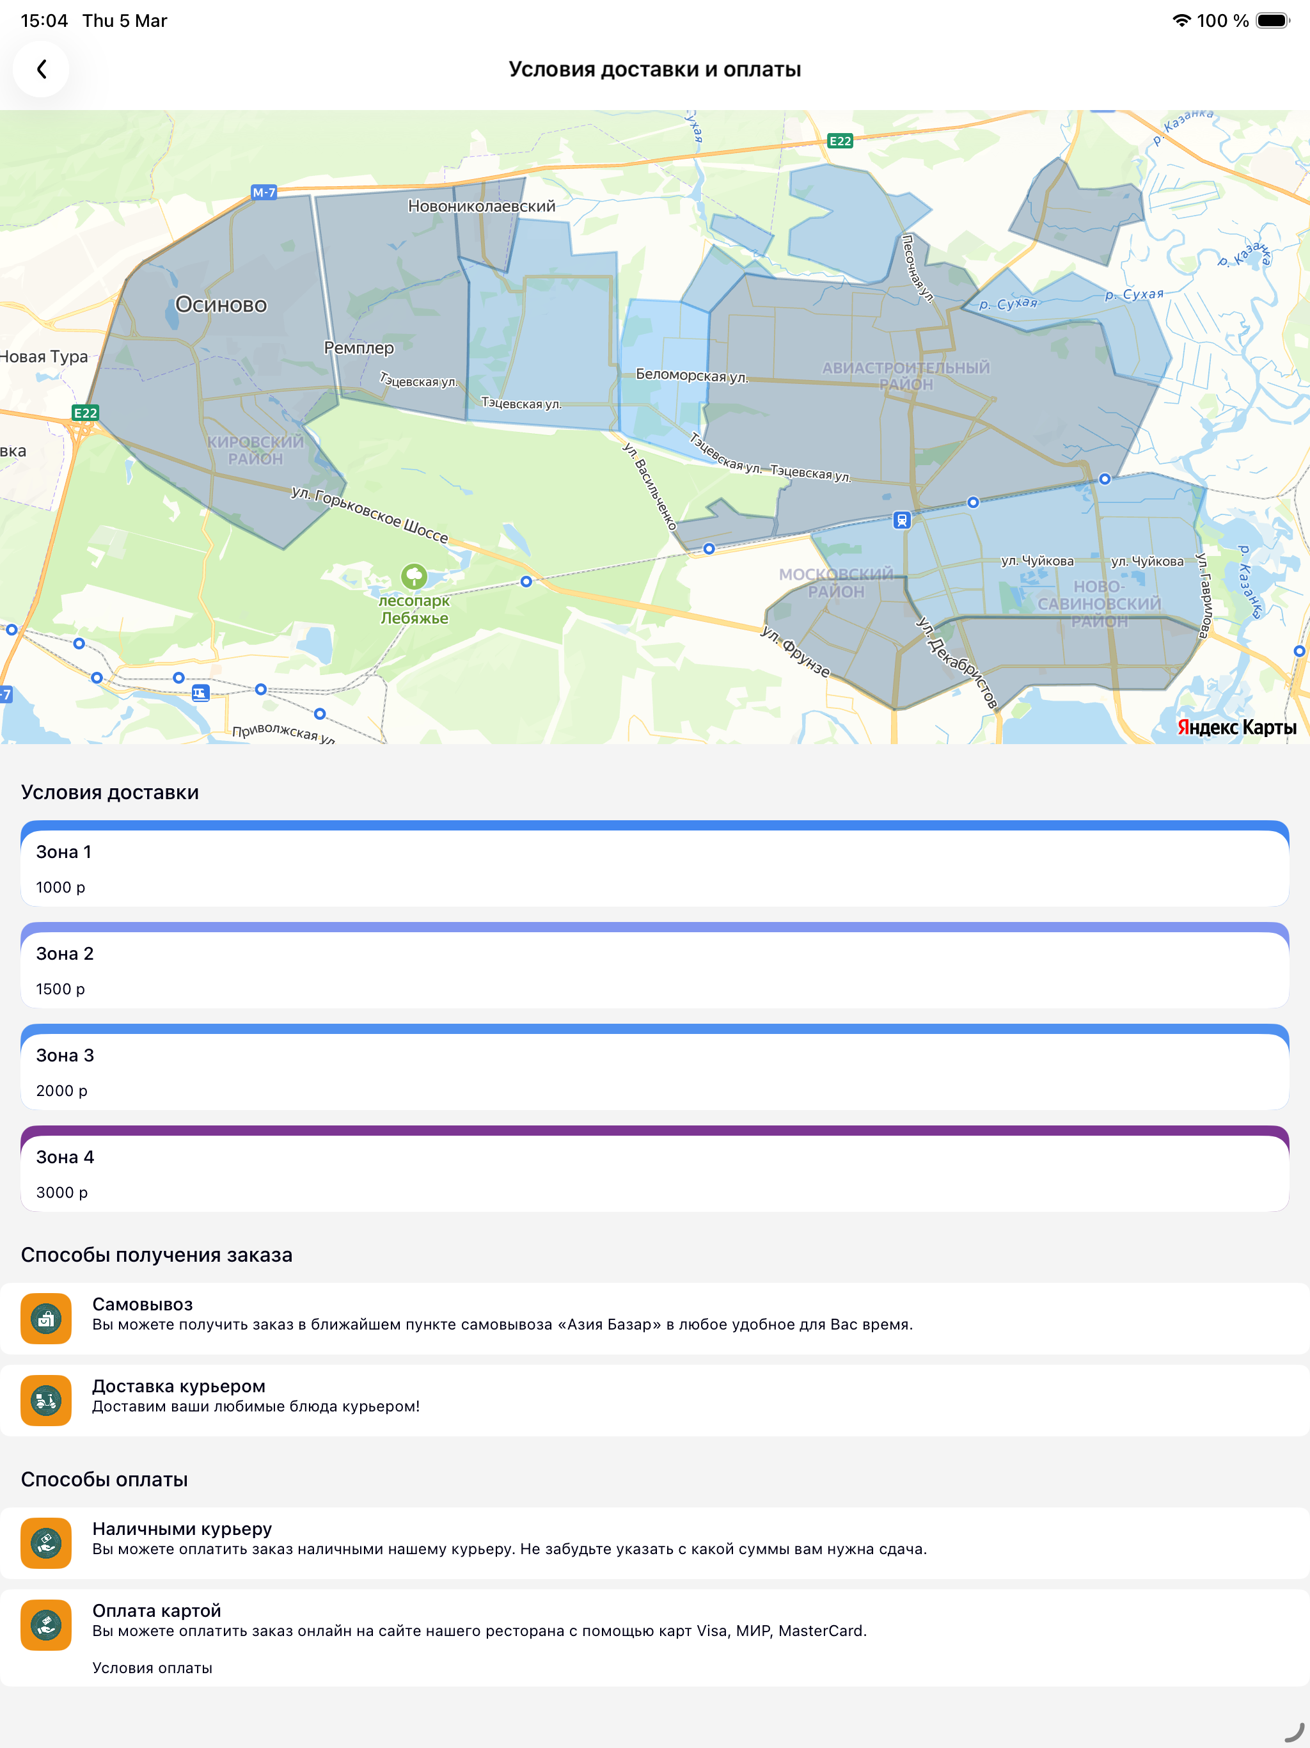Go back using the chevron button
The width and height of the screenshot is (1310, 1748).
click(41, 70)
